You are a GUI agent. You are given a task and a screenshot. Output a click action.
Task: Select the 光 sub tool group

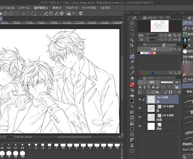point(188,46)
